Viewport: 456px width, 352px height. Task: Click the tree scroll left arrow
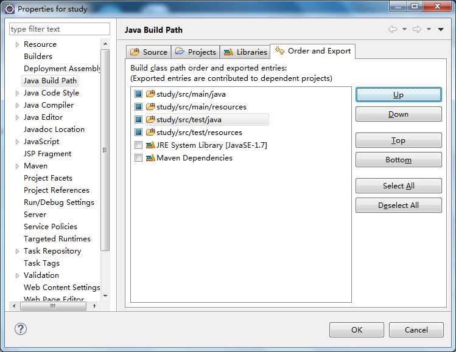click(13, 306)
